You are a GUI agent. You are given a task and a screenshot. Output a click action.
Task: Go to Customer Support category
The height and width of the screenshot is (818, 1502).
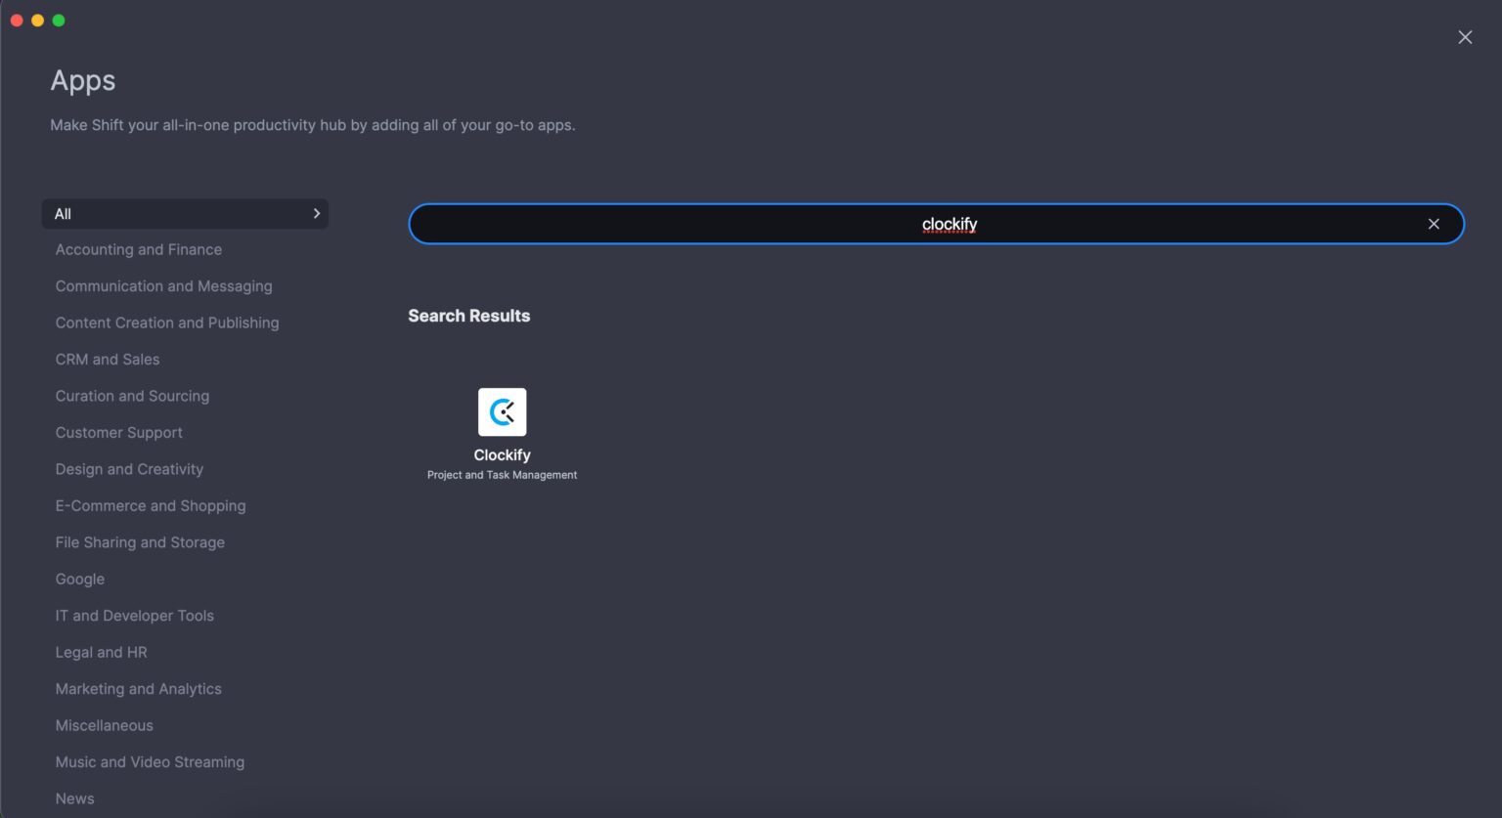point(118,433)
